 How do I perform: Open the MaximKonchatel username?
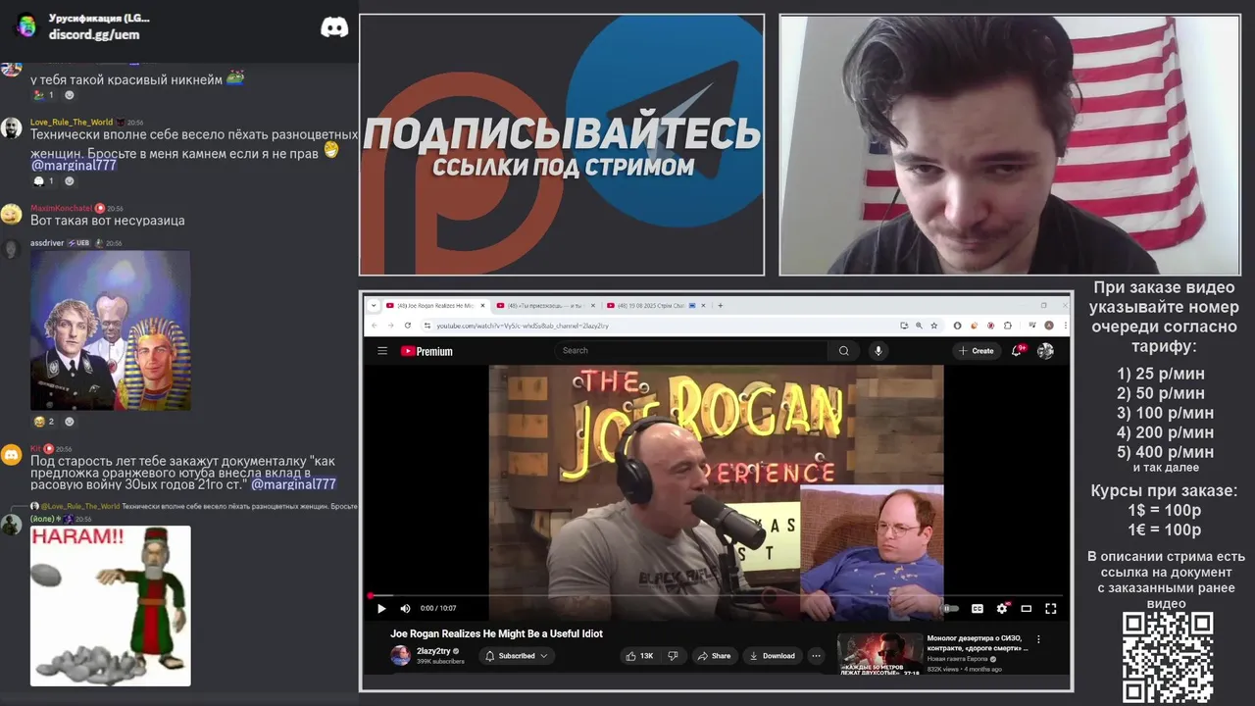click(61, 209)
